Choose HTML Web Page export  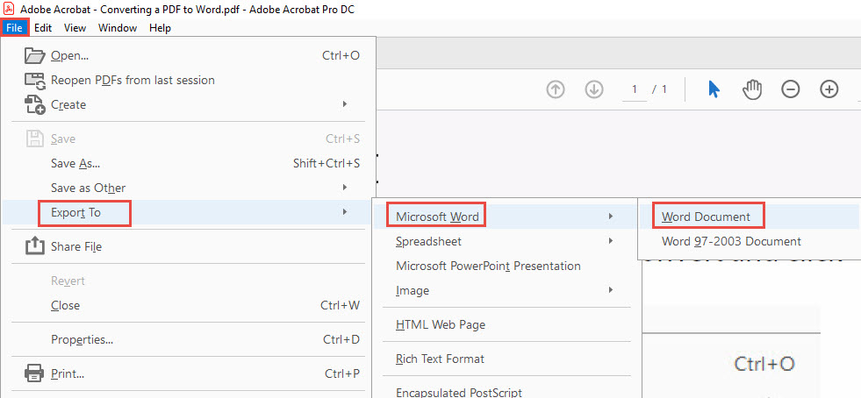click(x=441, y=324)
